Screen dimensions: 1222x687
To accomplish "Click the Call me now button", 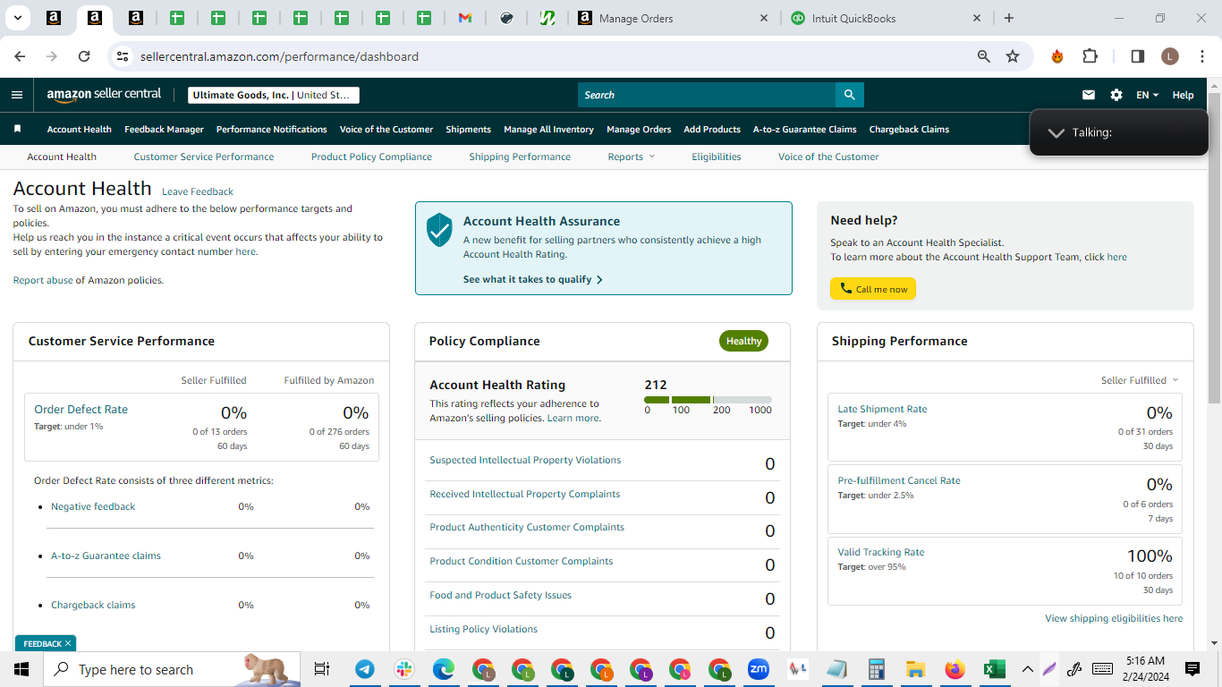I will [x=873, y=289].
